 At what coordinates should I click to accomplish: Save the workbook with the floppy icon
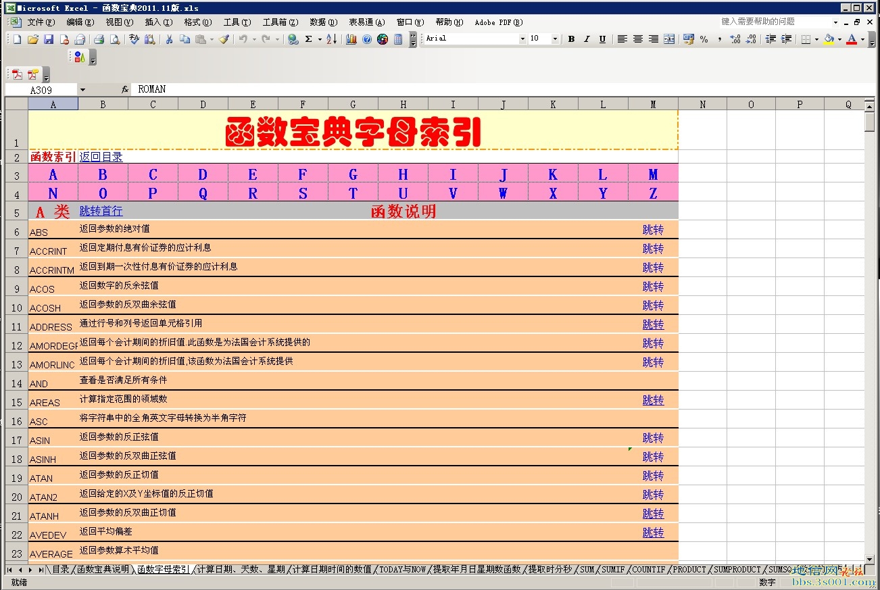49,39
